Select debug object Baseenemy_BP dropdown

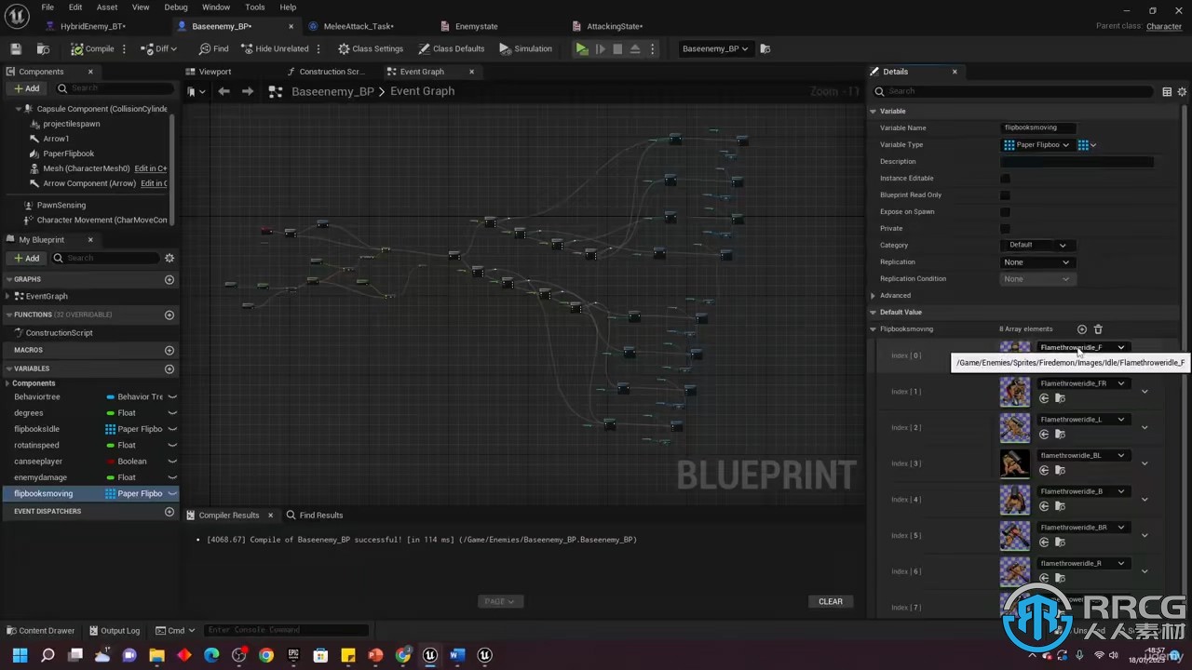tap(715, 48)
